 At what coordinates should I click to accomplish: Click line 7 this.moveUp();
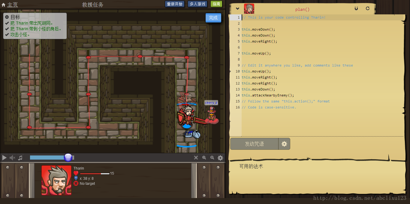(256, 53)
